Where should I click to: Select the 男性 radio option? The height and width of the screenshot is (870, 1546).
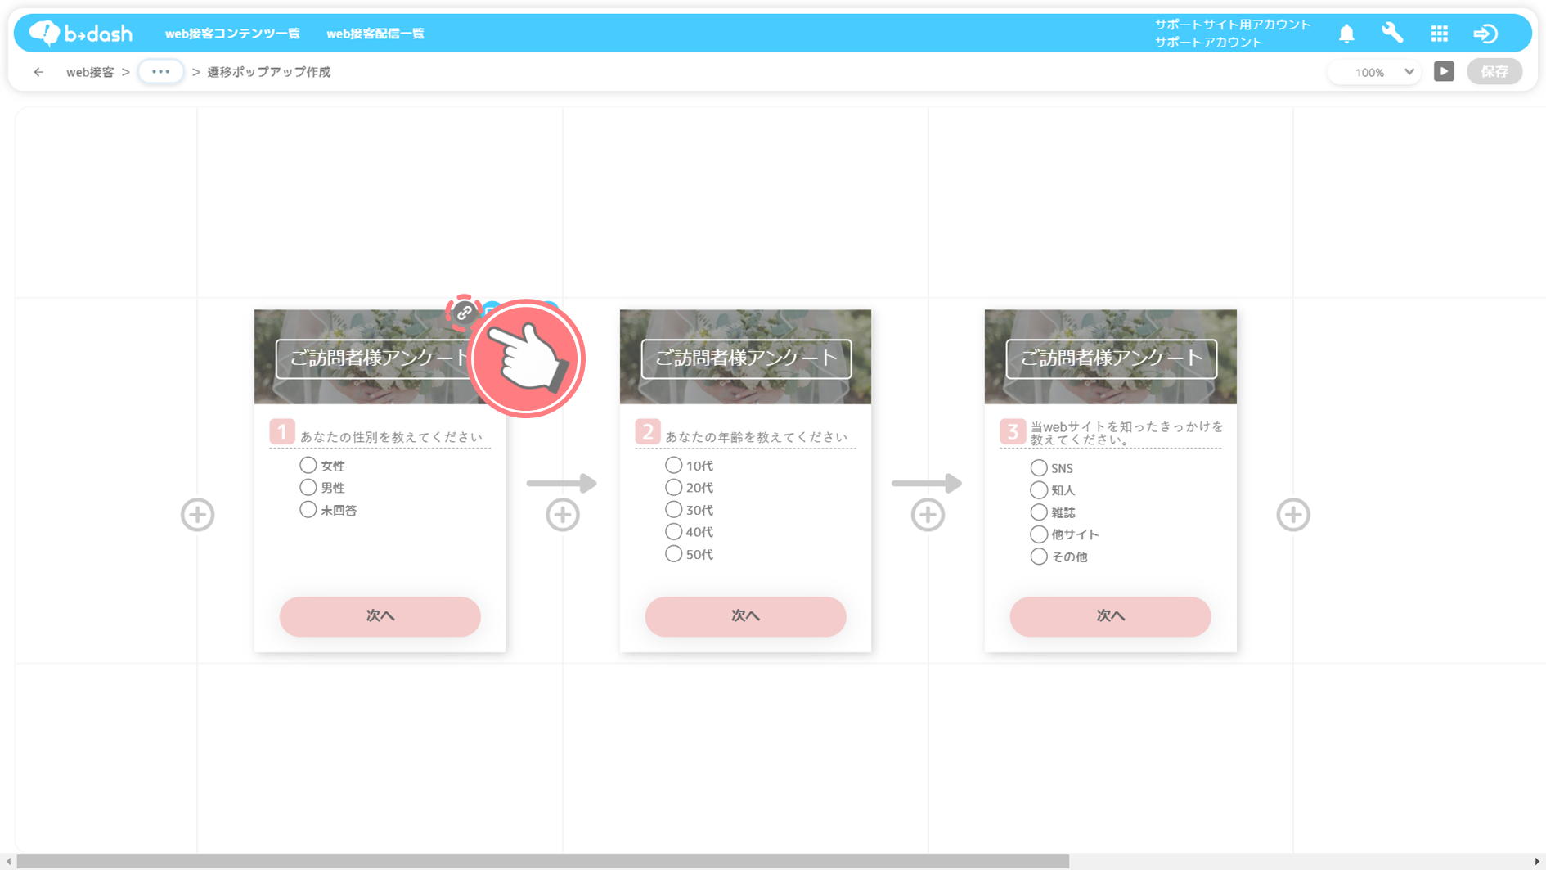pos(308,487)
